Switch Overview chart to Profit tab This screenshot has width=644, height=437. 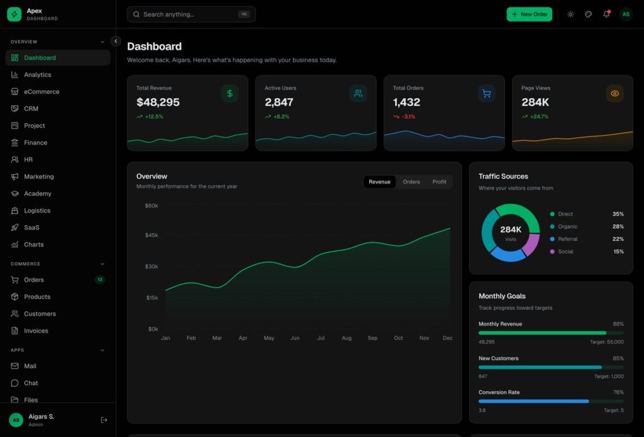pyautogui.click(x=439, y=182)
